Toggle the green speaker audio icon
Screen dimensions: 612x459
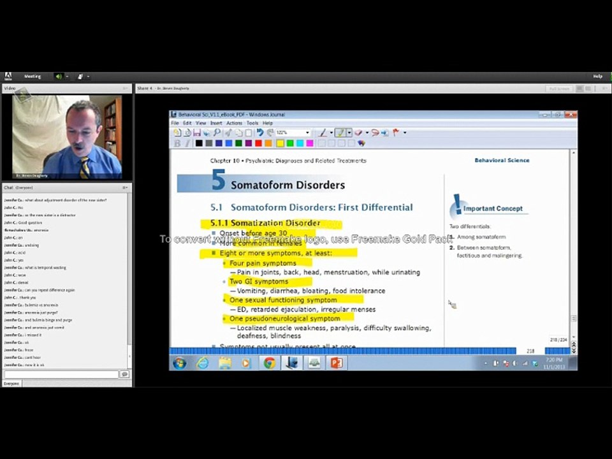[x=59, y=76]
